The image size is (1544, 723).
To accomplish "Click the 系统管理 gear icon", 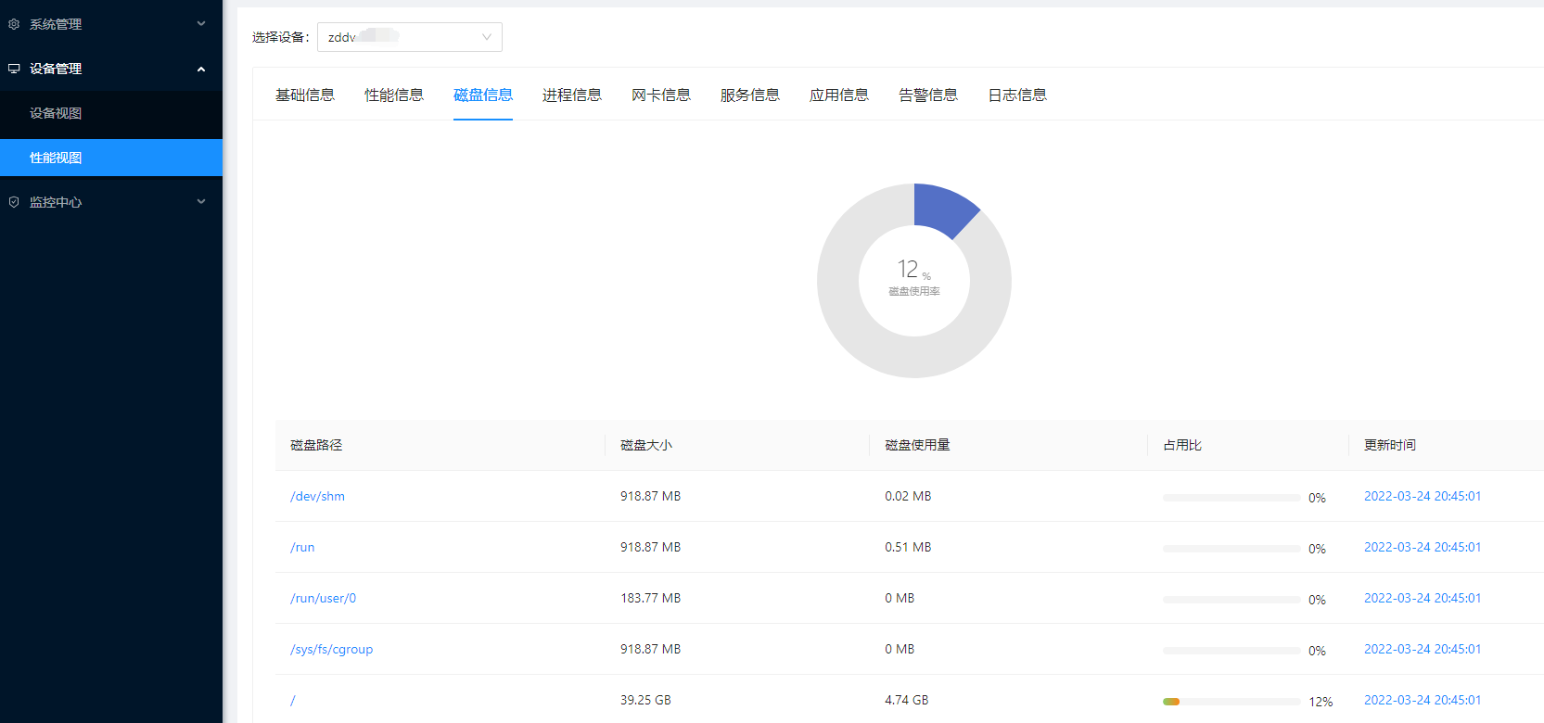I will (14, 24).
